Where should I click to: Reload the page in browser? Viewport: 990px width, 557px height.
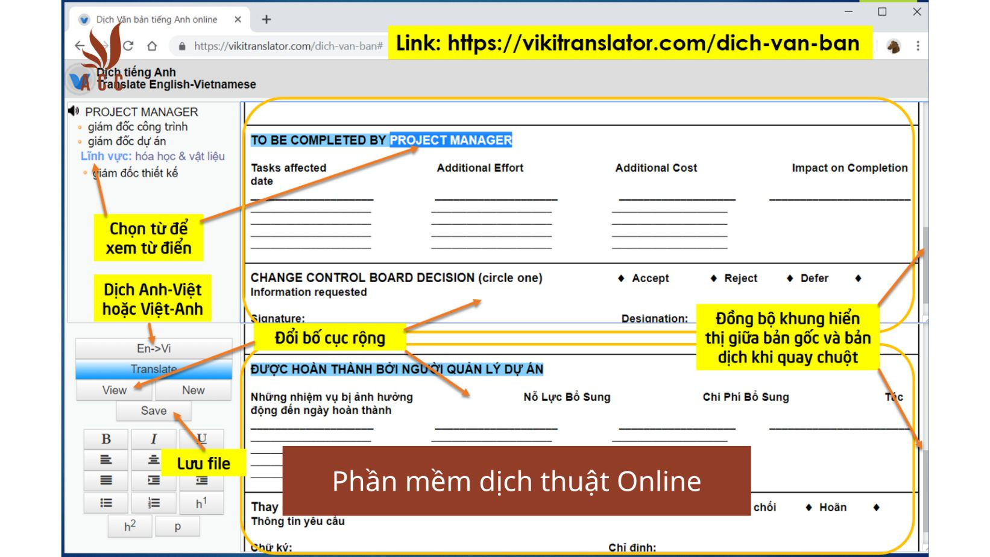pos(128,46)
